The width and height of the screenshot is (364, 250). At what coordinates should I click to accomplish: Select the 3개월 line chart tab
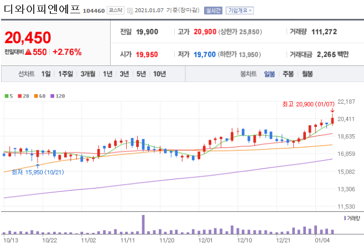pyautogui.click(x=88, y=74)
